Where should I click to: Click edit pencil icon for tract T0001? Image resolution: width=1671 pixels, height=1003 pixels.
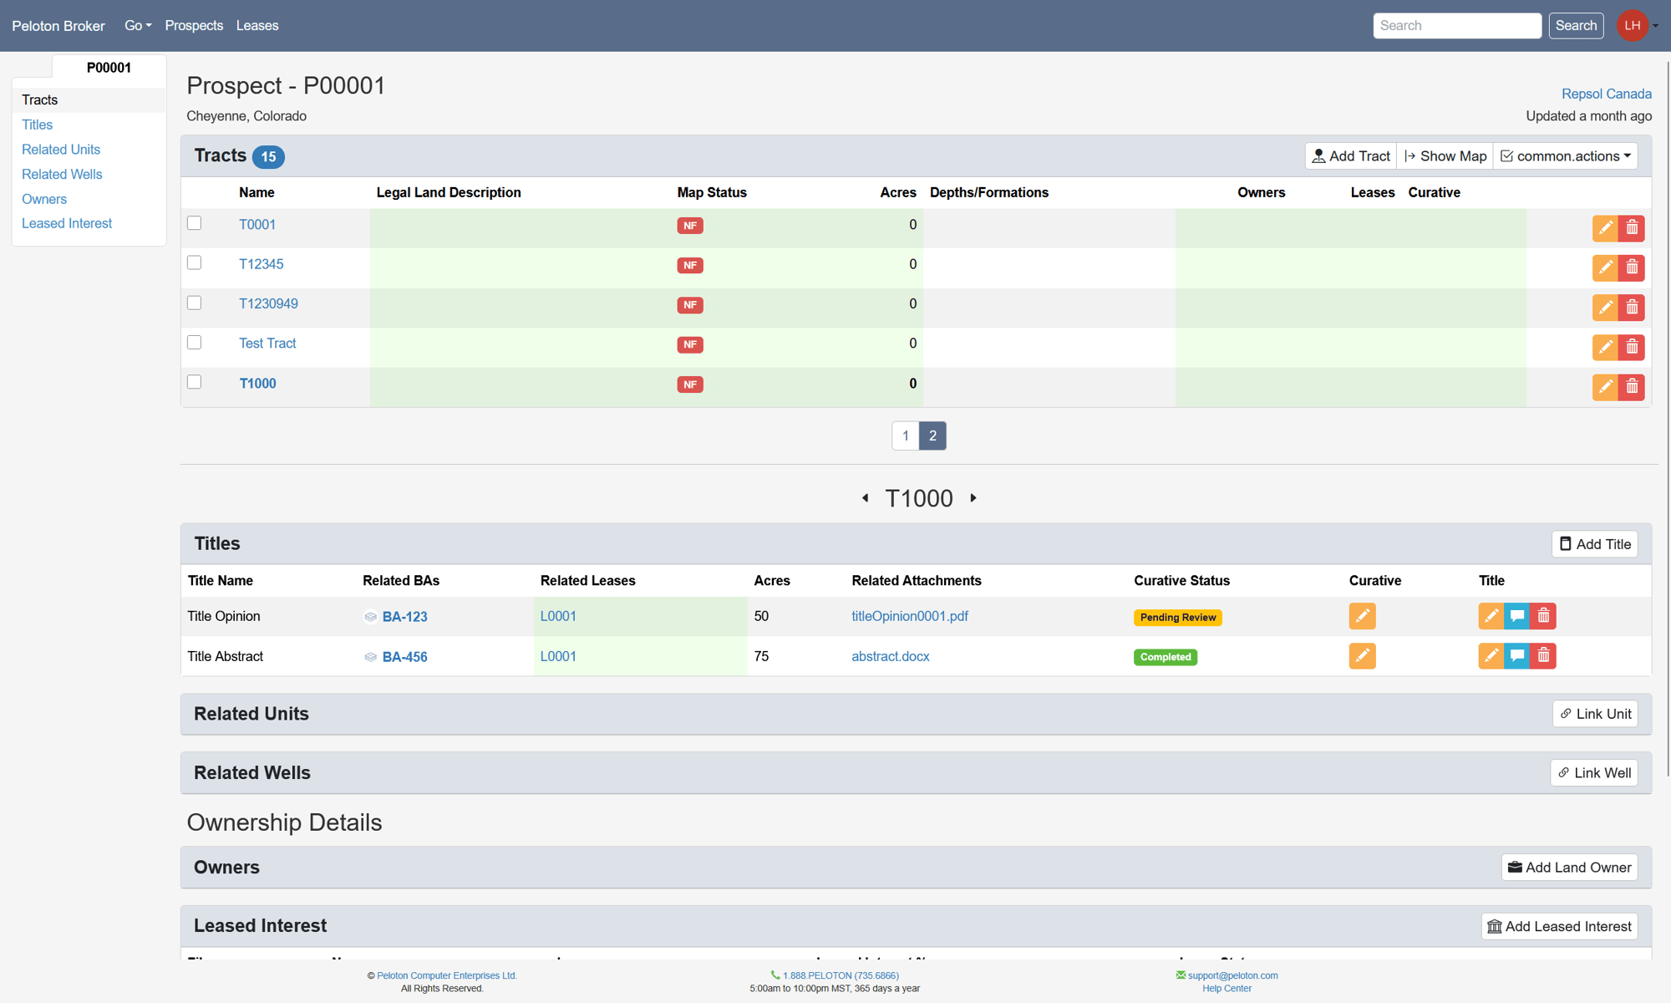click(1605, 227)
